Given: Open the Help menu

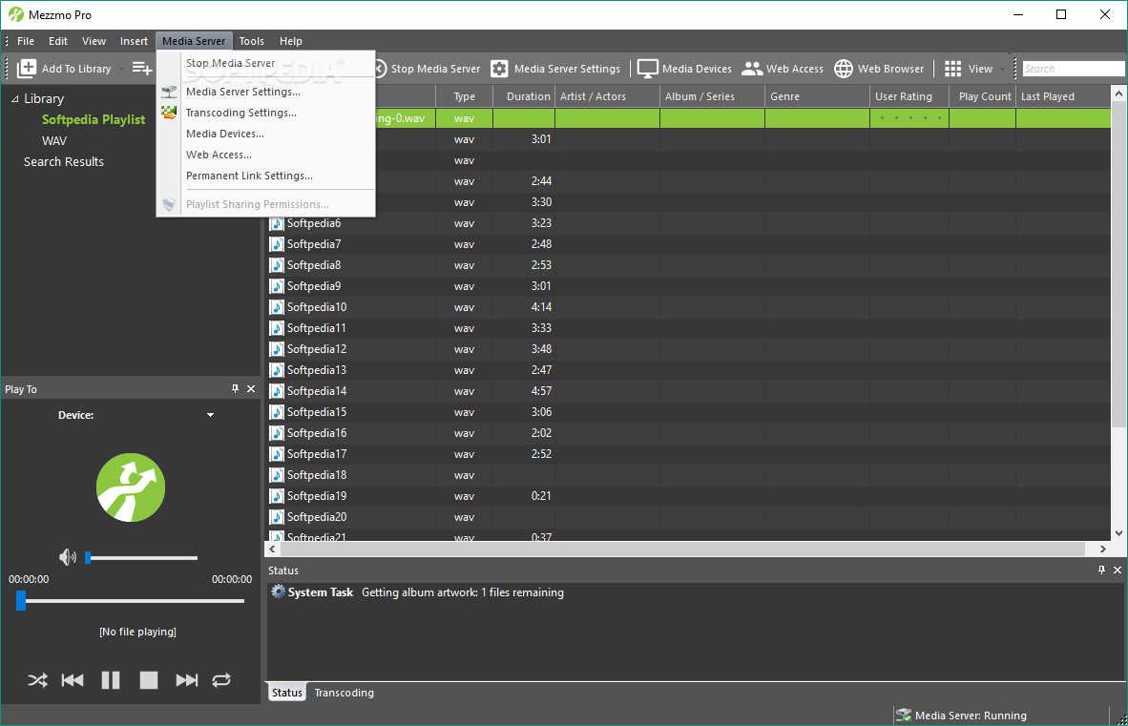Looking at the screenshot, I should (291, 41).
